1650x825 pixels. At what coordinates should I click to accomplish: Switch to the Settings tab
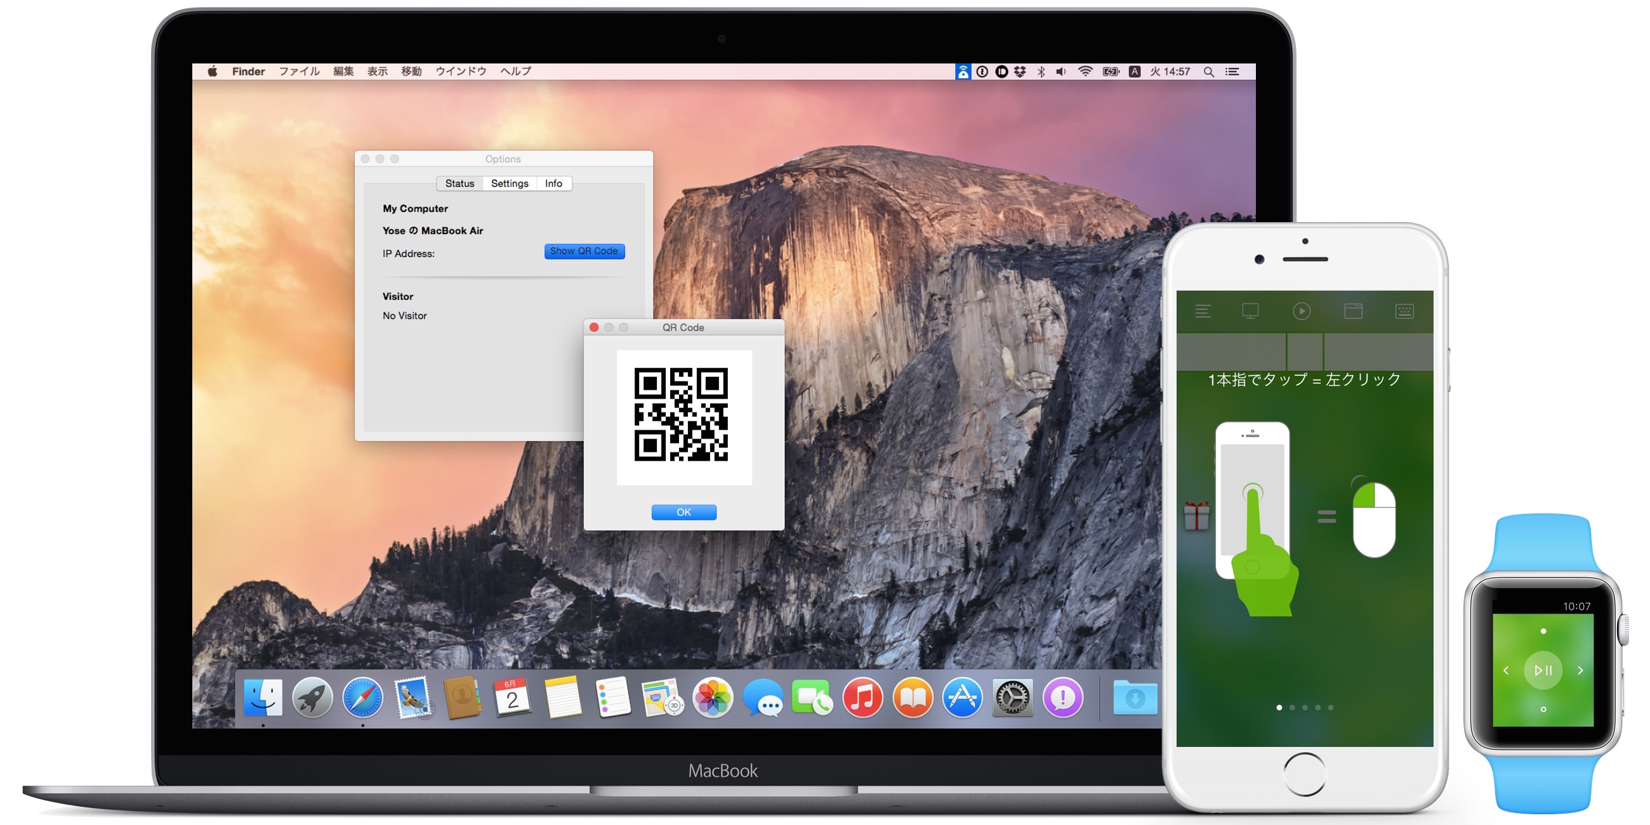[x=509, y=184]
